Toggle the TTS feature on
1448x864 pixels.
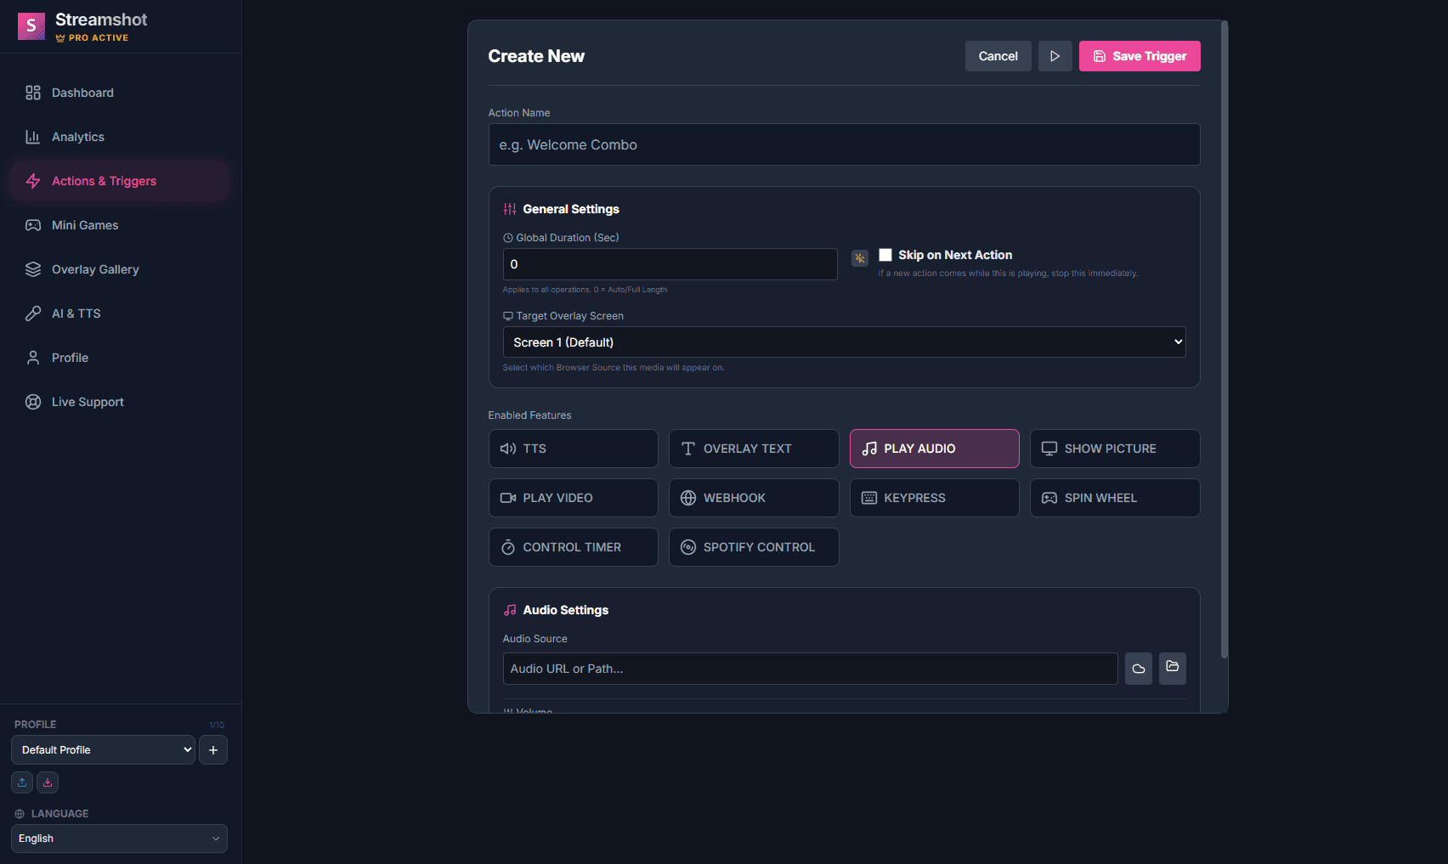coord(573,448)
